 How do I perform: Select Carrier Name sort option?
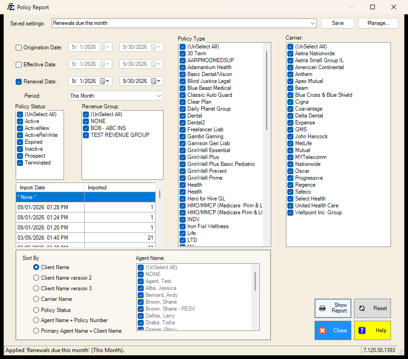[x=36, y=299]
